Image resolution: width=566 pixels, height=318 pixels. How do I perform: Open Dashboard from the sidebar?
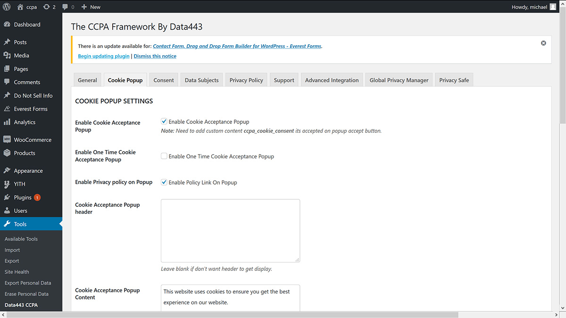pyautogui.click(x=27, y=24)
